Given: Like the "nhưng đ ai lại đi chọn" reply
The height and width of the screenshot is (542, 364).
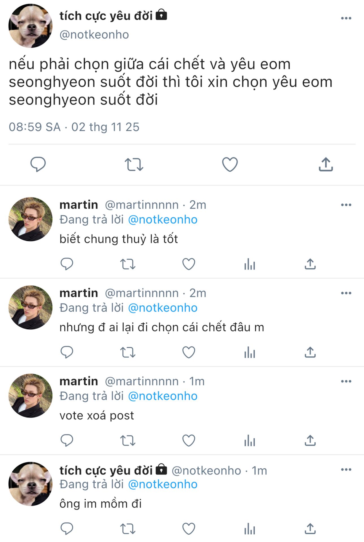Looking at the screenshot, I should 189,352.
